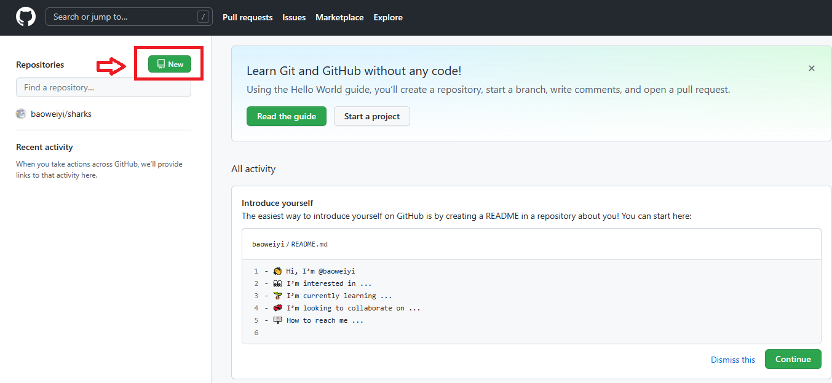Click the emoji on README line 4
This screenshot has width=832, height=383.
[277, 308]
